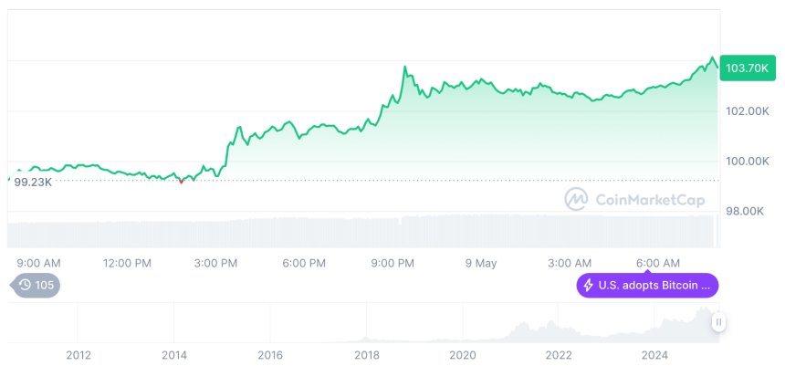785x366 pixels.
Task: Click the 99.23K opening price label
Action: click(33, 182)
